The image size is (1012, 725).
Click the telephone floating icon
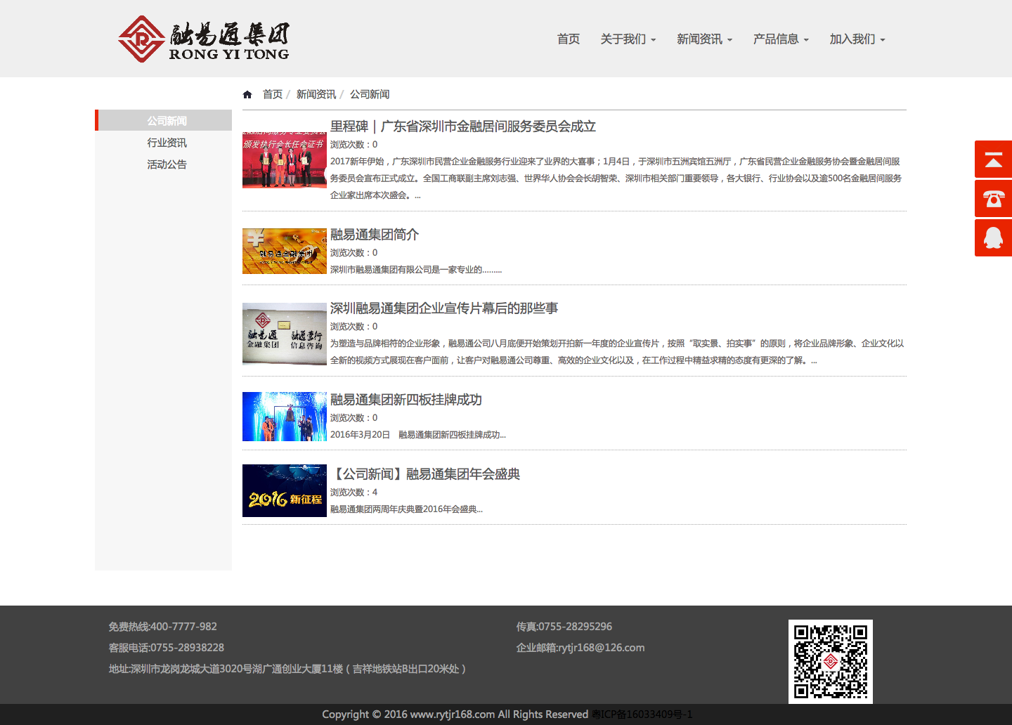(x=993, y=198)
